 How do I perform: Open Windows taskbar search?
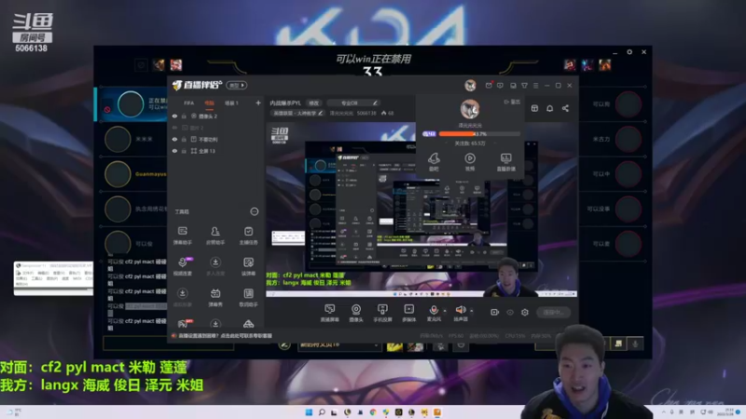coord(322,412)
